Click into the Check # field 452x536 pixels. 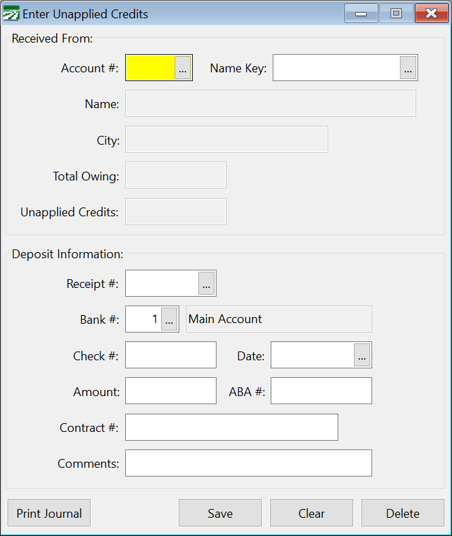(x=171, y=355)
